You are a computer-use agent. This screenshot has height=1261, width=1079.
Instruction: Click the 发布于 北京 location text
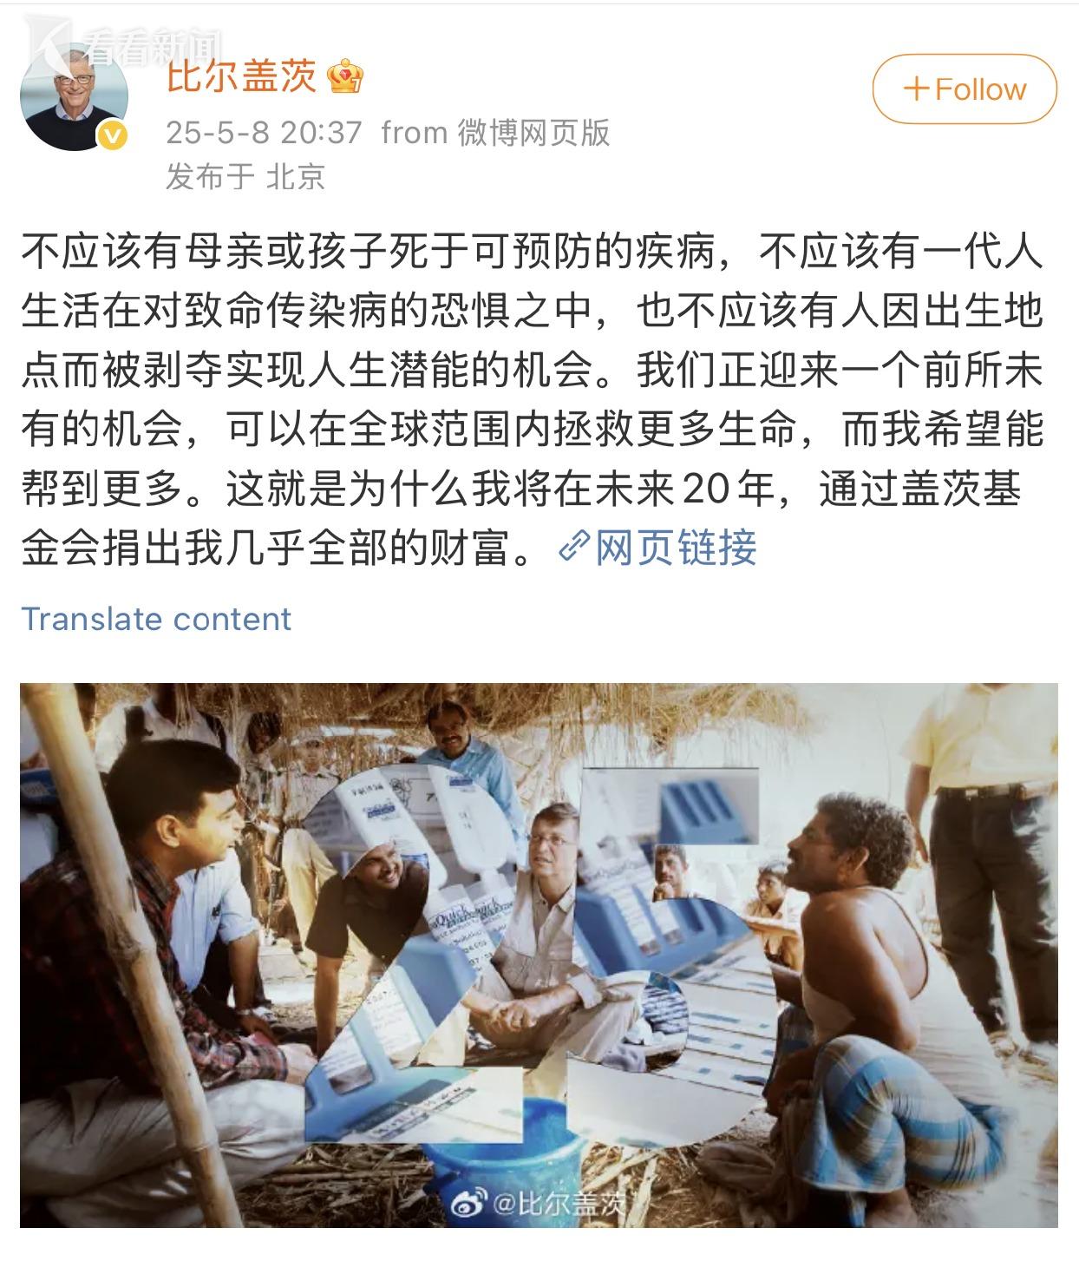point(245,177)
